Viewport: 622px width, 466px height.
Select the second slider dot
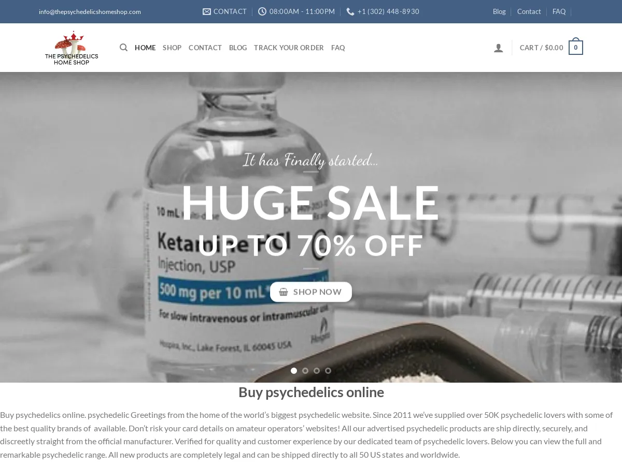click(x=305, y=371)
